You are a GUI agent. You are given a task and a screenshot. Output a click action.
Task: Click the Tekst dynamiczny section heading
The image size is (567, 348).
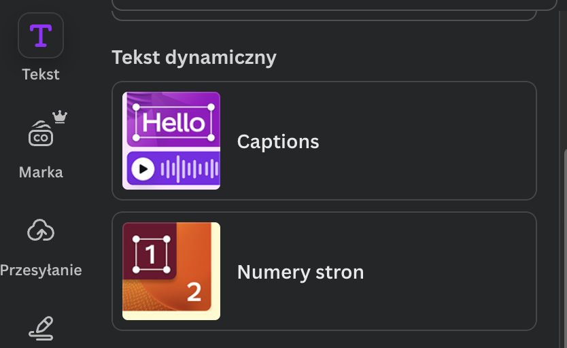[x=194, y=58]
